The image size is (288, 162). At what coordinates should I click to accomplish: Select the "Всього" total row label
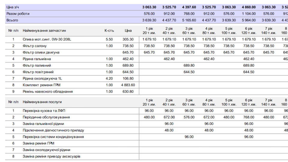point(12,20)
